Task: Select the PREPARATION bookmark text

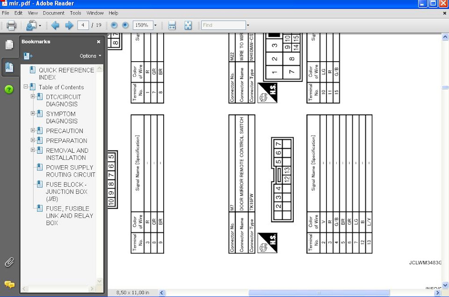Action: tap(66, 141)
